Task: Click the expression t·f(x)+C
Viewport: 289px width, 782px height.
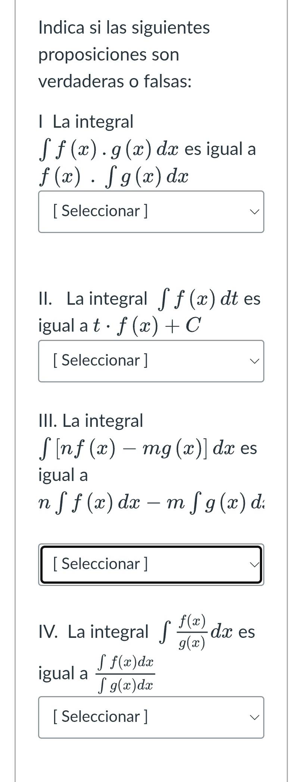Action: point(147,325)
